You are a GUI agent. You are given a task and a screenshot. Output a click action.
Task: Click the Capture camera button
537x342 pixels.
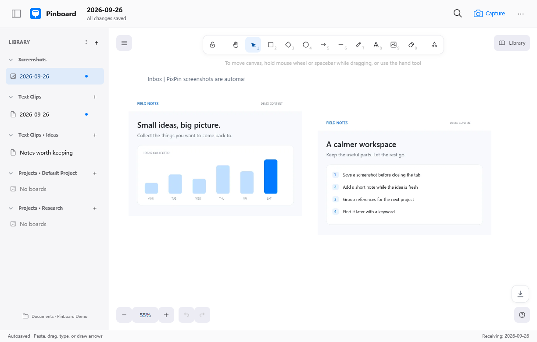point(489,14)
